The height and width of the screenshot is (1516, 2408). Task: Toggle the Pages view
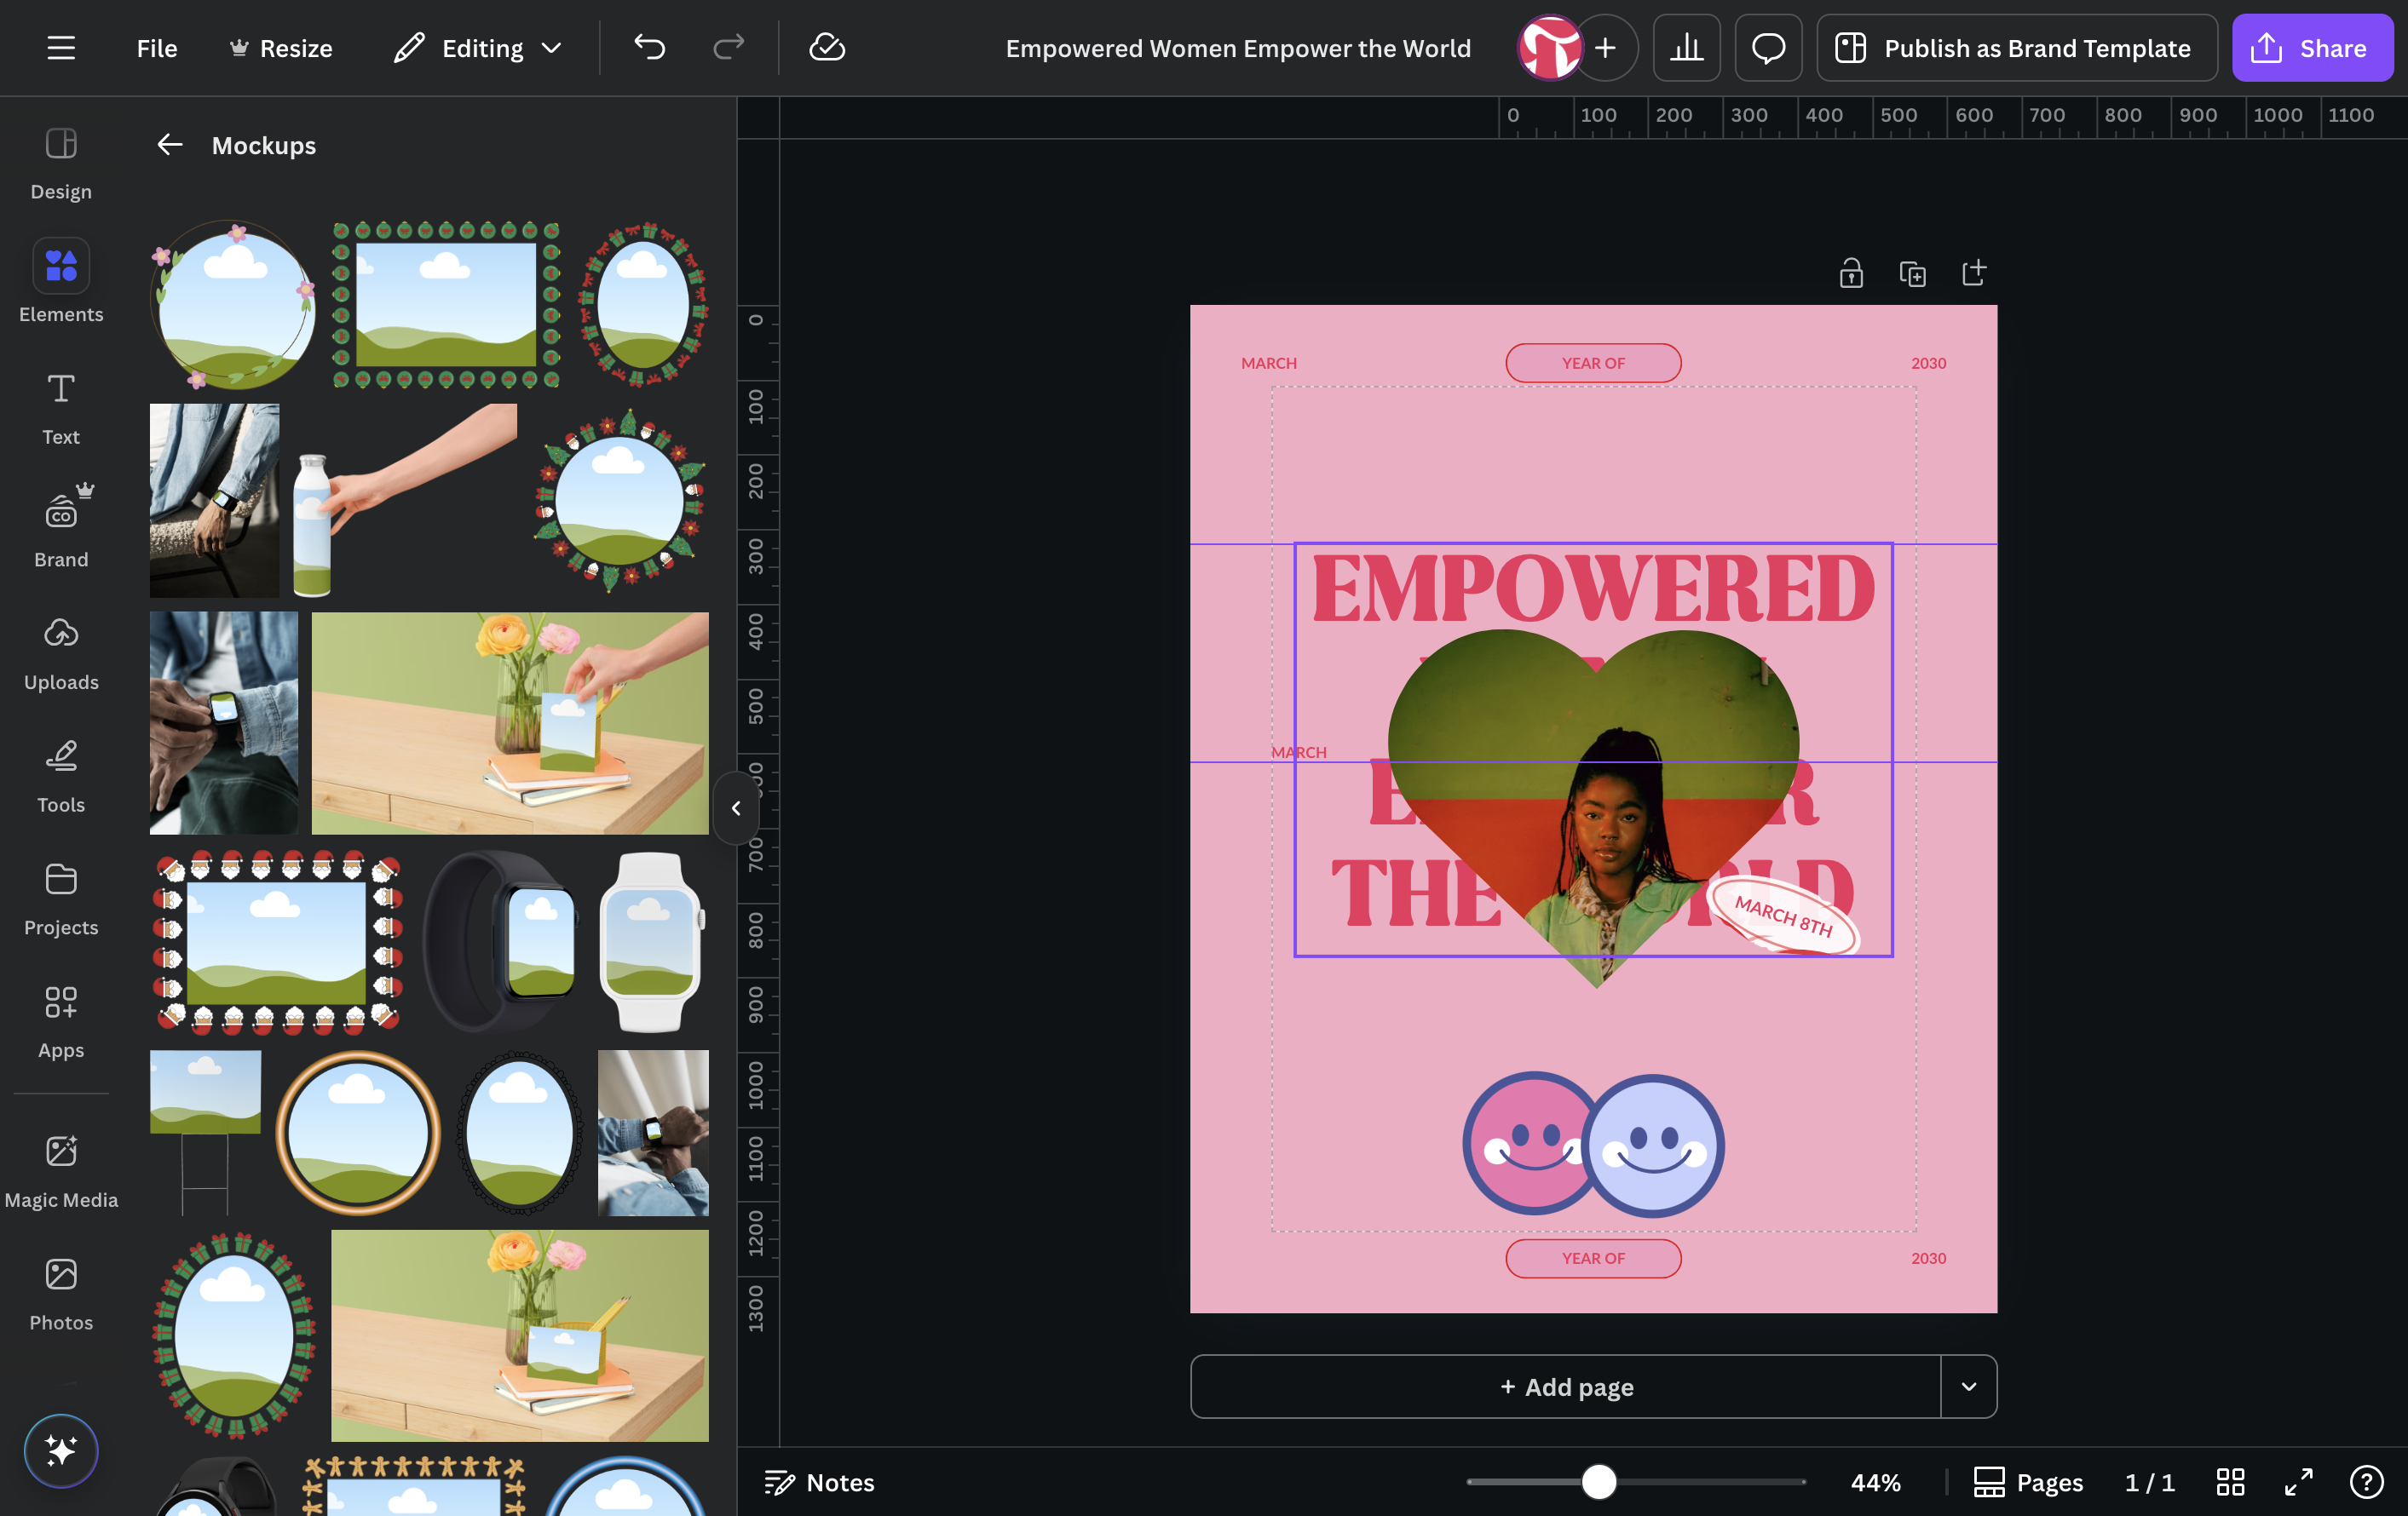click(x=2027, y=1482)
